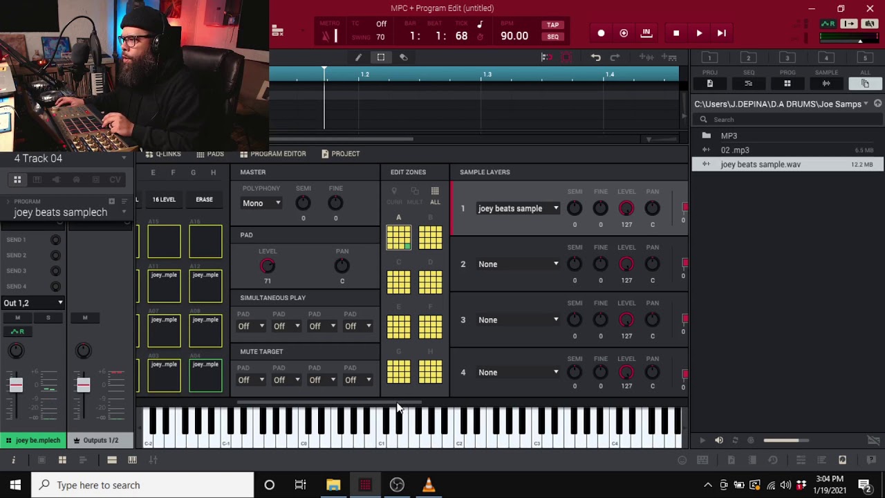This screenshot has width=885, height=498.
Task: Adjust the Pad PAN knob
Action: pyautogui.click(x=342, y=266)
